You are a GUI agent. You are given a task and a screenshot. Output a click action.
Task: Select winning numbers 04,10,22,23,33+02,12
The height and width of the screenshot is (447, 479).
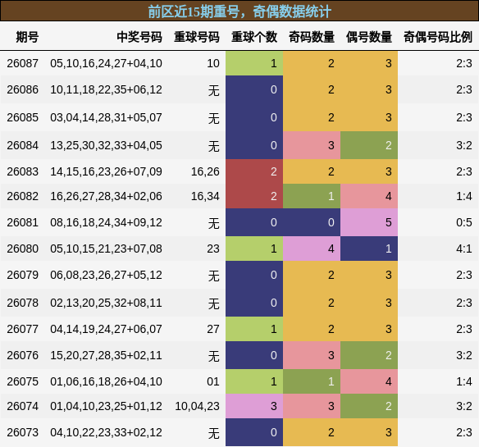(106, 432)
